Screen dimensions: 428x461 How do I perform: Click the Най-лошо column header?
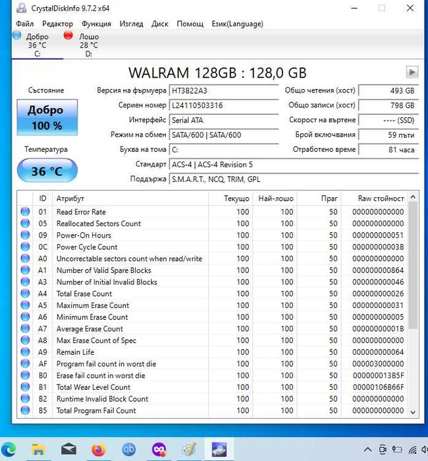coord(275,199)
